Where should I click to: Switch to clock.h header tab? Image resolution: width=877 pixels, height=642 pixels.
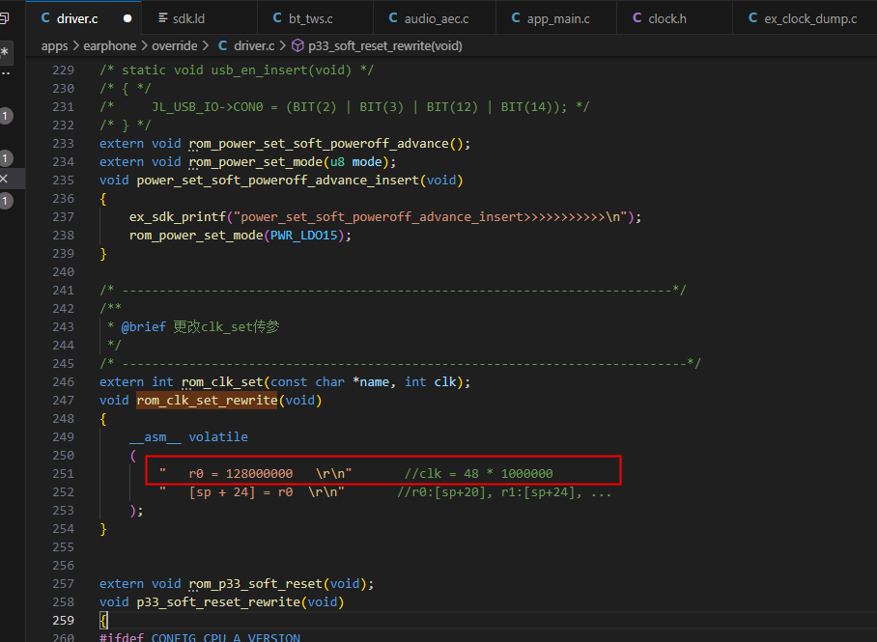tap(674, 18)
